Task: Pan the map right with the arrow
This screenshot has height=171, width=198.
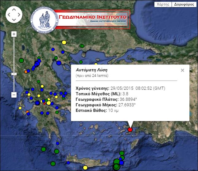Action: click(19, 15)
